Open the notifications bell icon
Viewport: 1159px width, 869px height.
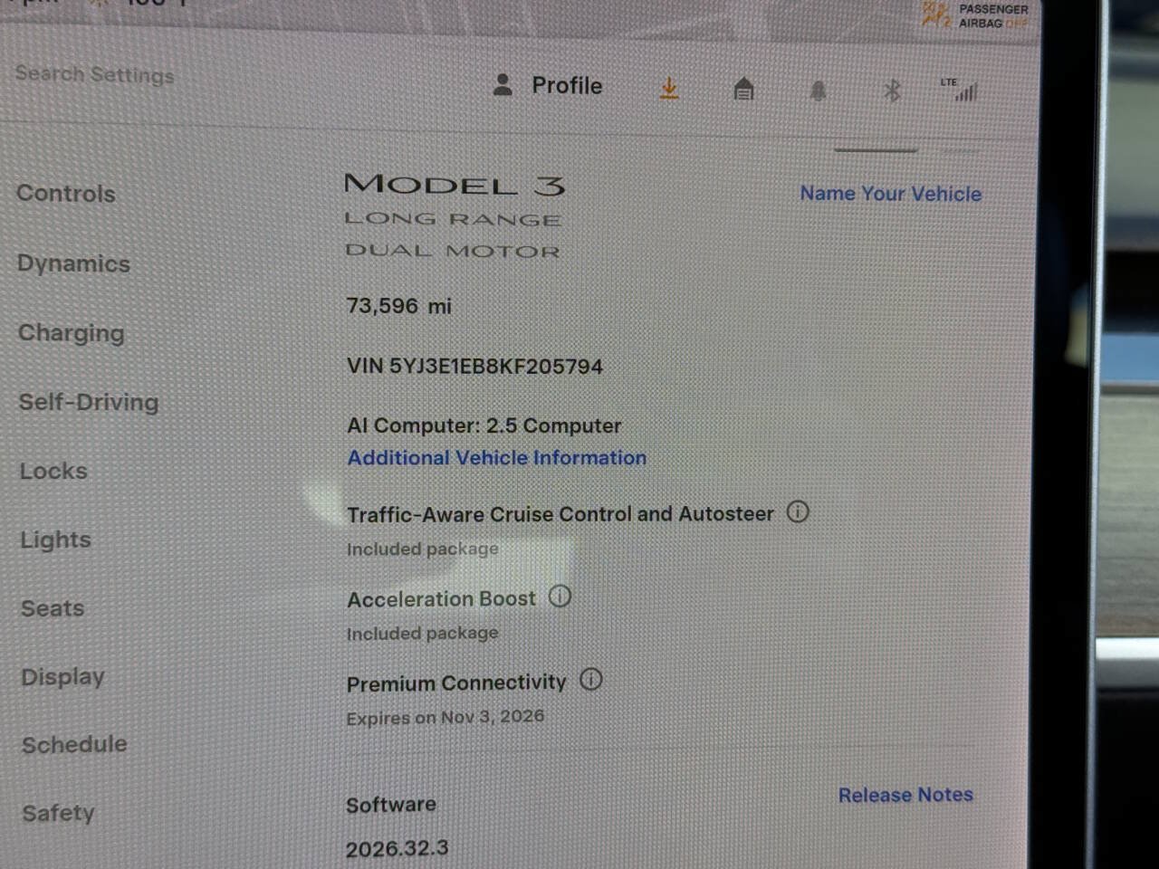(818, 91)
